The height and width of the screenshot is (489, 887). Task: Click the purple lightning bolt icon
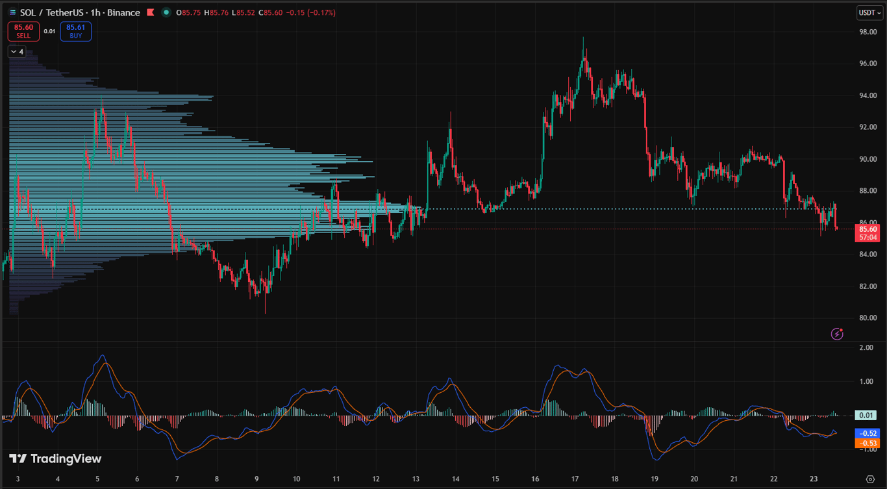(837, 334)
